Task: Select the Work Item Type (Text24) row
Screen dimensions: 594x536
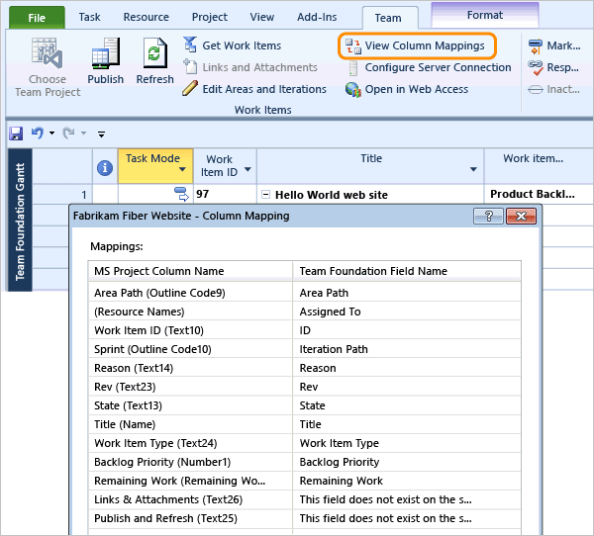Action: coord(305,443)
